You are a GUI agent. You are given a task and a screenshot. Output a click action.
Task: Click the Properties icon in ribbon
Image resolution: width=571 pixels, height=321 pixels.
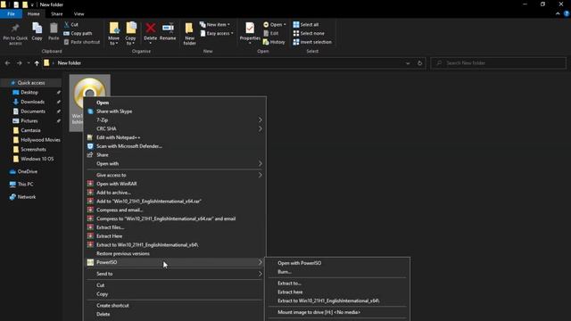pyautogui.click(x=250, y=28)
